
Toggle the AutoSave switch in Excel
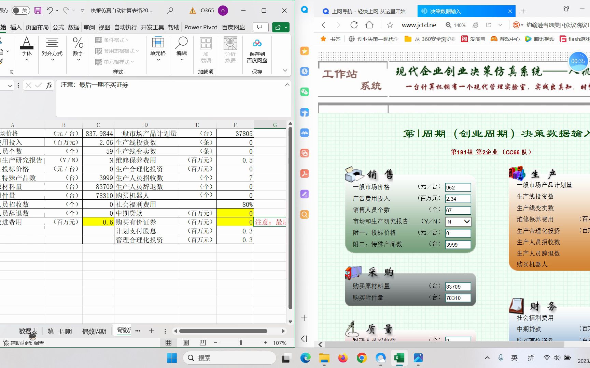pyautogui.click(x=20, y=11)
